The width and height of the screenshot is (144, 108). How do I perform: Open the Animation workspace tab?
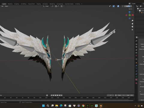pos(45,4)
